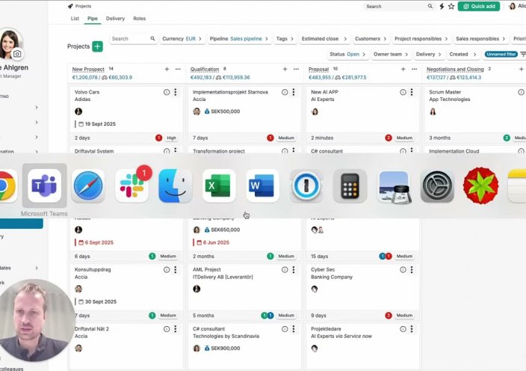526x371 pixels.
Task: Click the green add project plus button
Action: [97, 46]
